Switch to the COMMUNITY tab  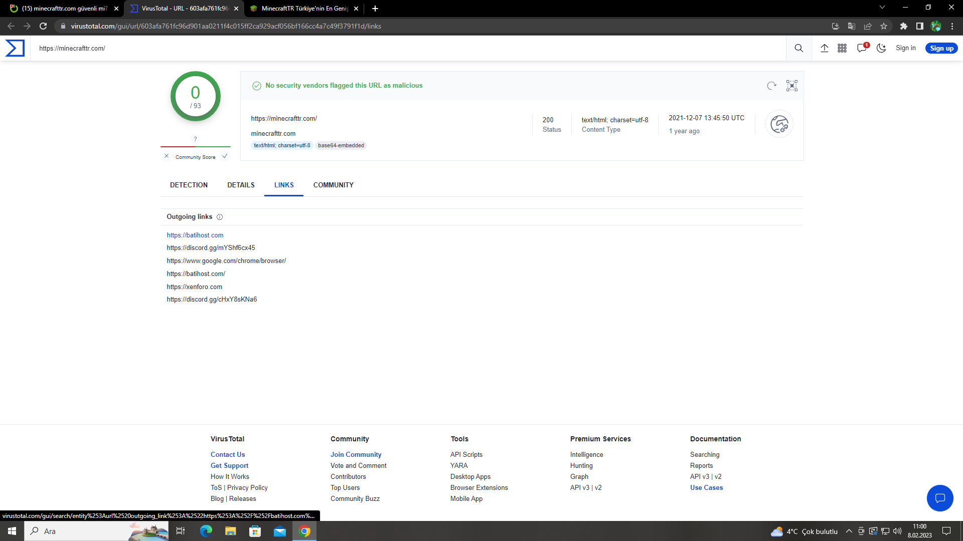[x=333, y=185]
